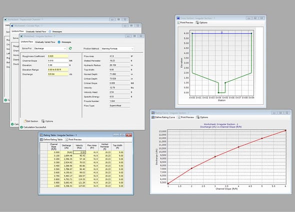
Task: Click the Wetted Perimeter column header in rating table
Action: click(105, 147)
